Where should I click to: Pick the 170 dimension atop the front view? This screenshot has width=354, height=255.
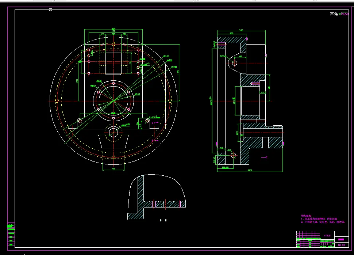(113, 31)
